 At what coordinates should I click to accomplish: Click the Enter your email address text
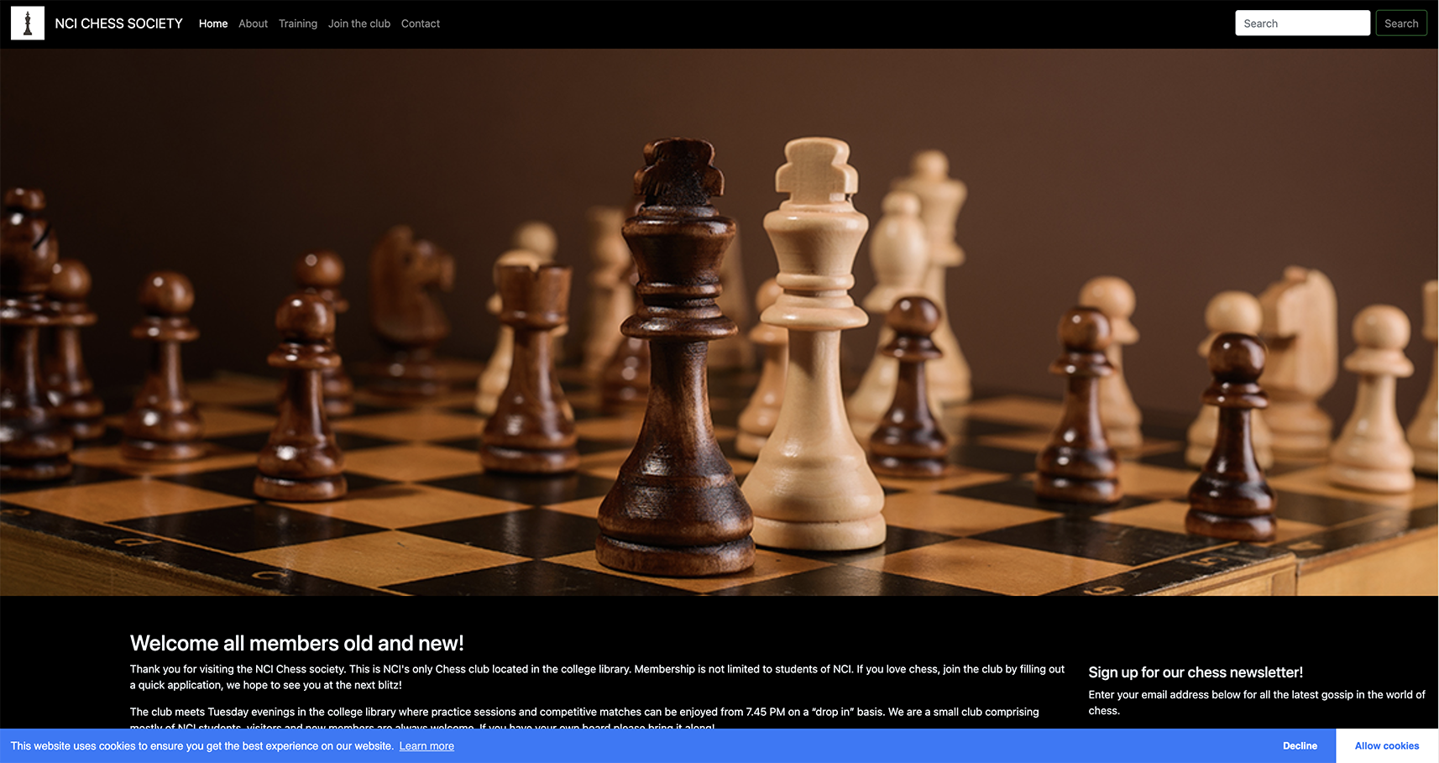point(1256,702)
